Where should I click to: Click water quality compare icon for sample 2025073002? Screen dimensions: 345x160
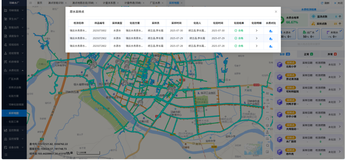[x=271, y=31]
